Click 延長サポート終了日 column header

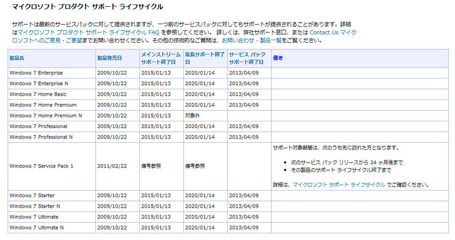coord(205,58)
